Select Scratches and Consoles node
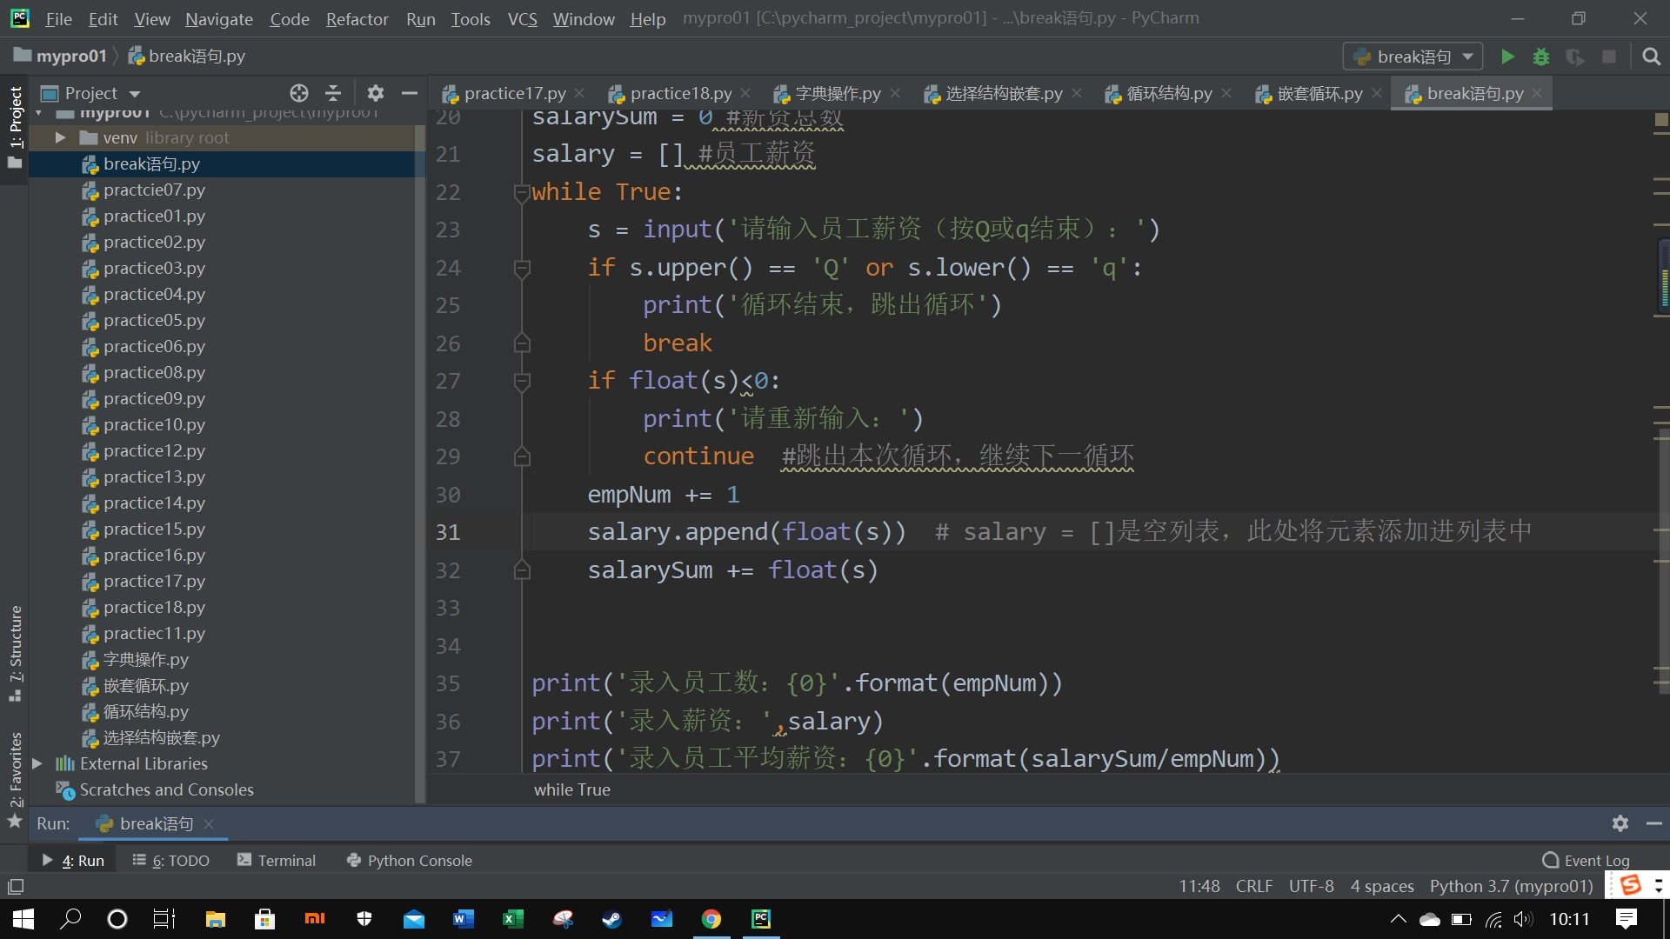 click(154, 789)
